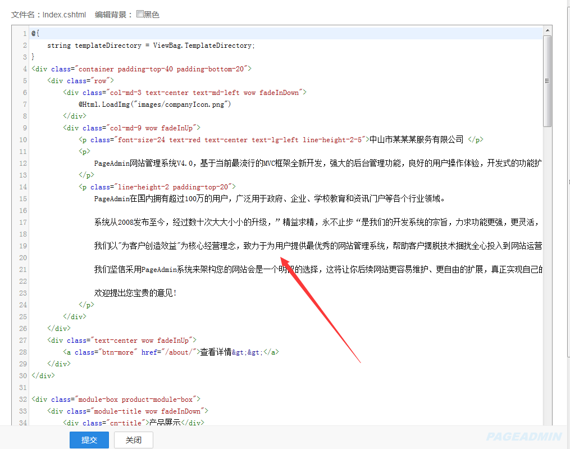The height and width of the screenshot is (449, 570).
Task: Click the 关闭 close button
Action: pyautogui.click(x=134, y=440)
